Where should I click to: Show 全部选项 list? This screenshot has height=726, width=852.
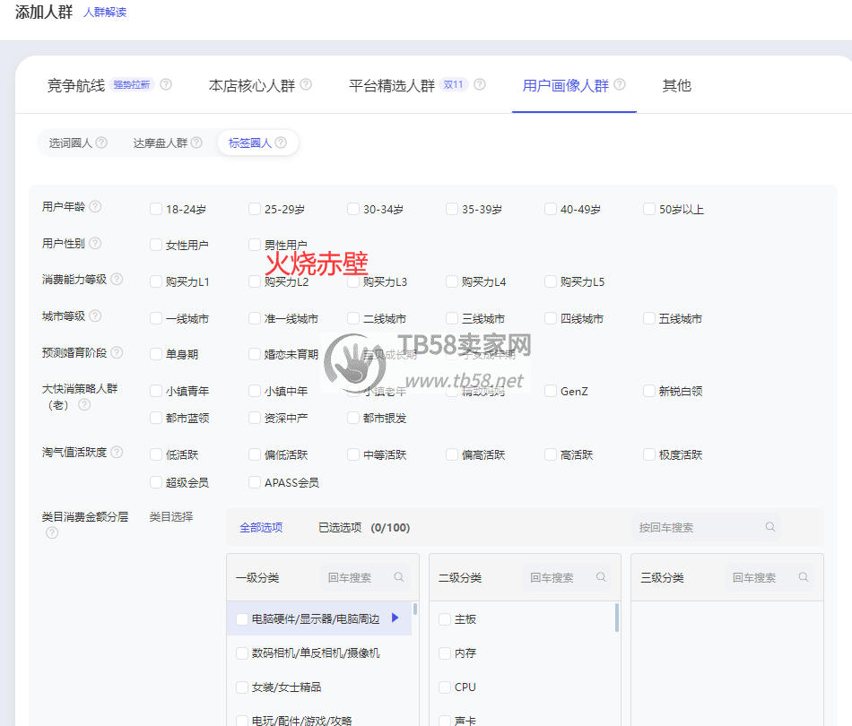261,527
